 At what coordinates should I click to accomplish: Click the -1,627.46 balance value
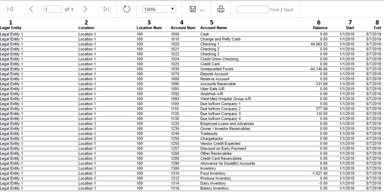coord(319,173)
